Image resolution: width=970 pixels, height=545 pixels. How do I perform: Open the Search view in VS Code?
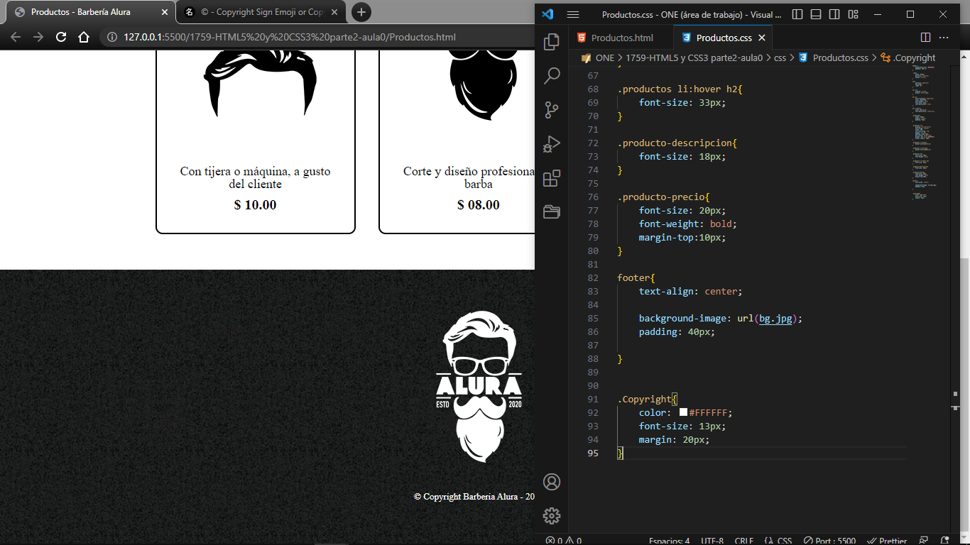click(x=552, y=76)
